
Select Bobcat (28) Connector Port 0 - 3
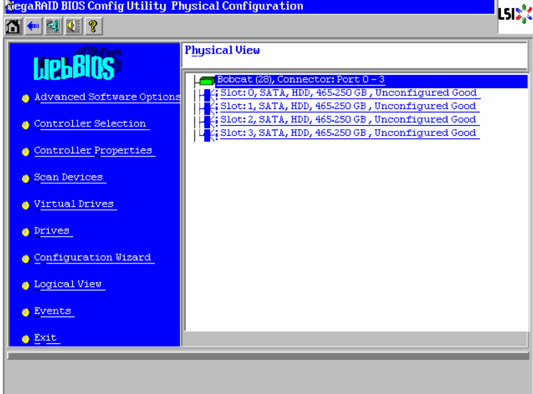click(x=301, y=80)
